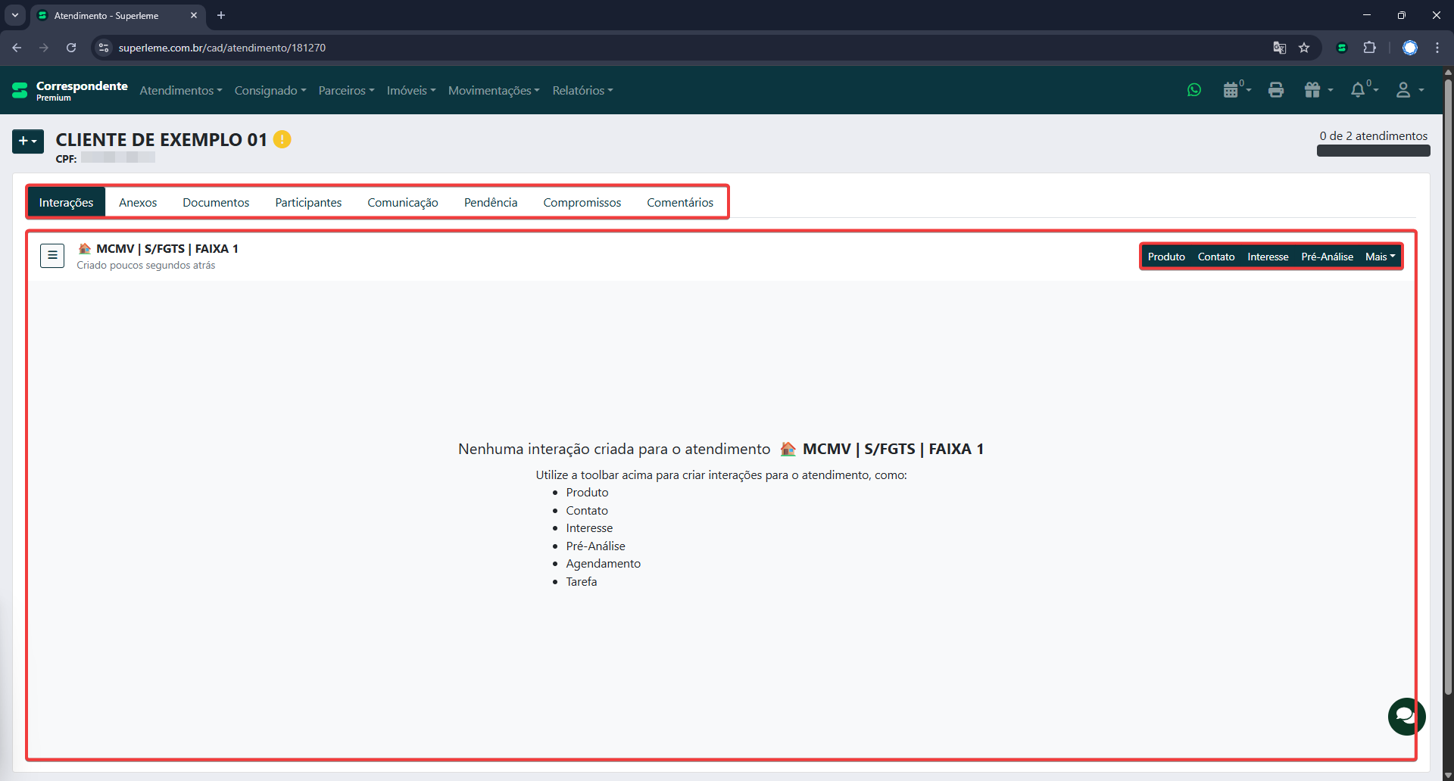Viewport: 1454px width, 781px height.
Task: Select the Documentos tab
Action: 216,202
